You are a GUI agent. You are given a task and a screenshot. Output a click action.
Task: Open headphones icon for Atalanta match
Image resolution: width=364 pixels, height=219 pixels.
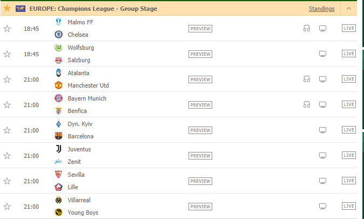307,79
